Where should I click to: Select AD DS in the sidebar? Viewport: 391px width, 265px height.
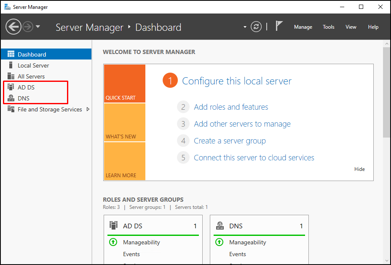click(x=46, y=87)
